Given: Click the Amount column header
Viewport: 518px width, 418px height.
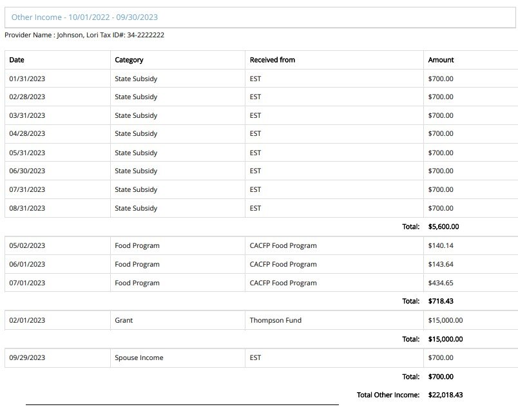Looking at the screenshot, I should tap(441, 60).
